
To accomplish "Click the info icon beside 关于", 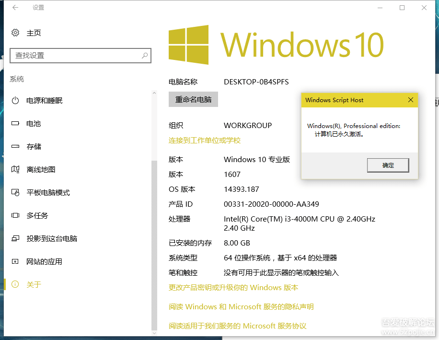I will (x=15, y=284).
